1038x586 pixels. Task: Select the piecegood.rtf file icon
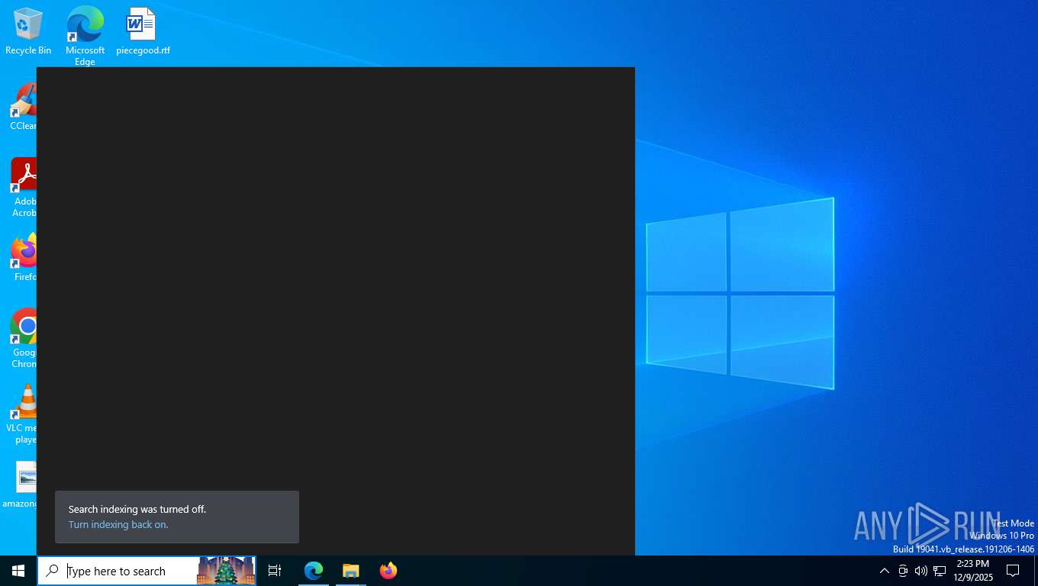point(143,31)
